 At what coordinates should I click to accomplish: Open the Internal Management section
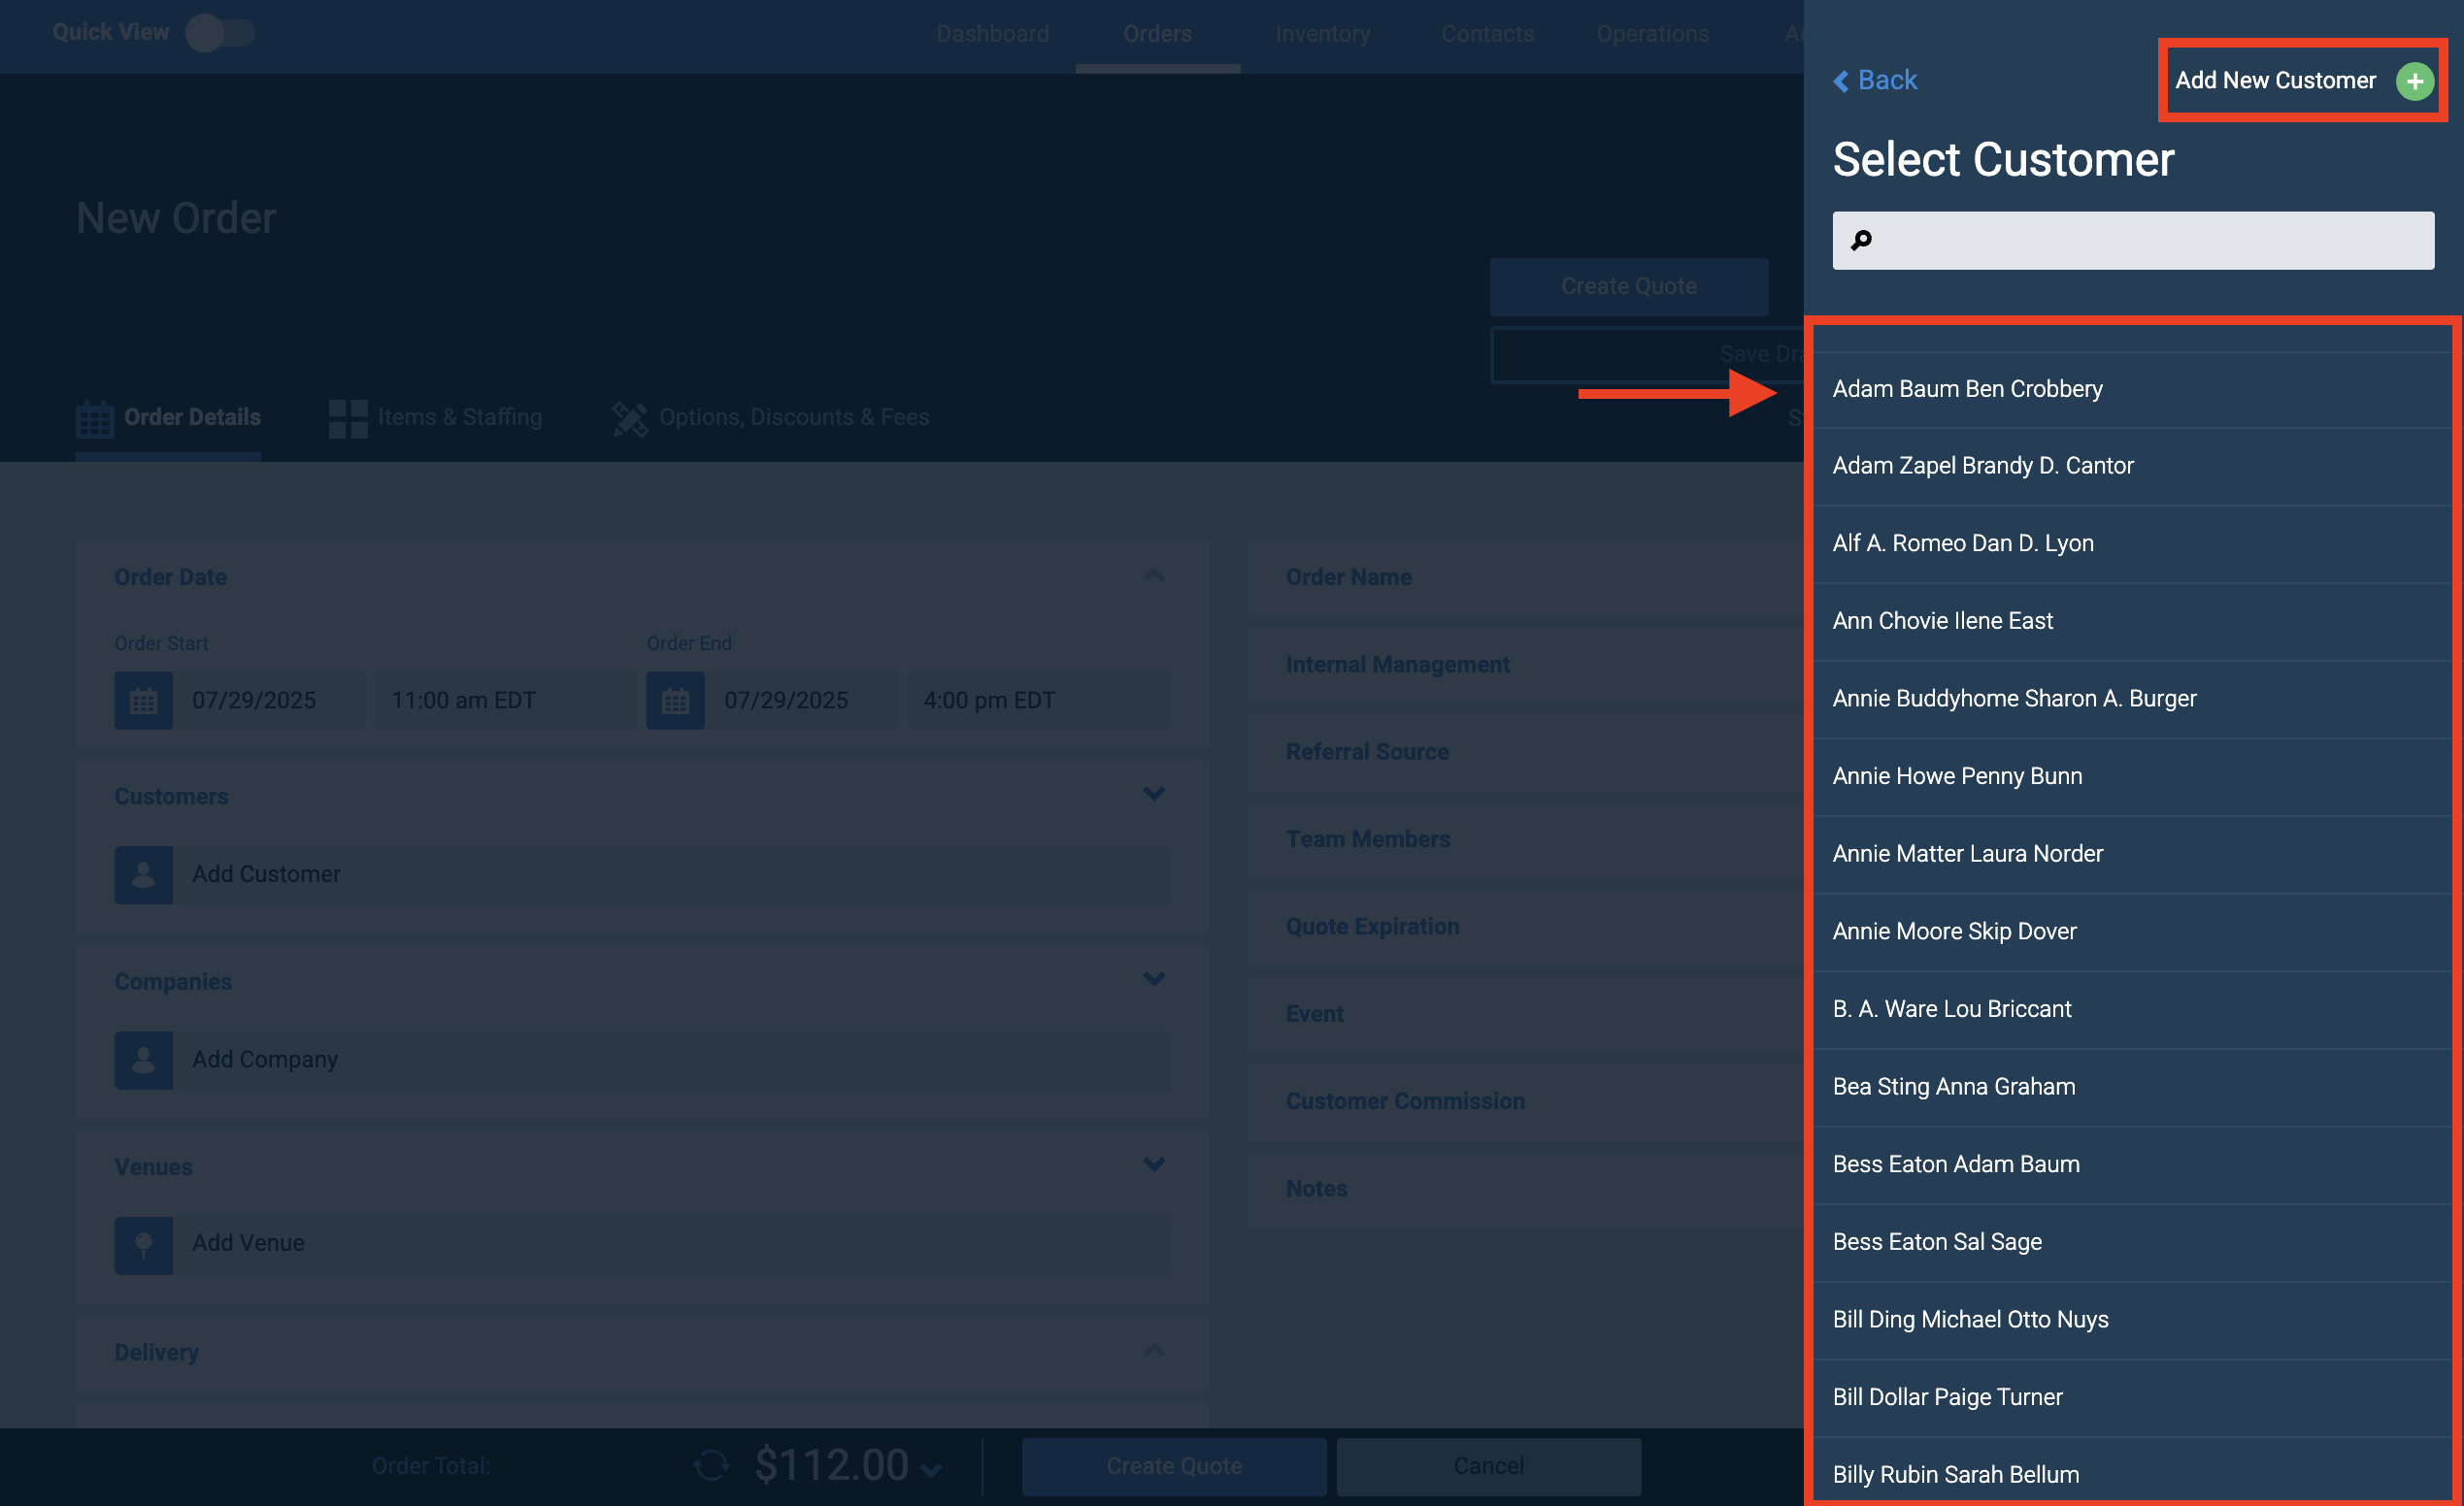click(1525, 665)
